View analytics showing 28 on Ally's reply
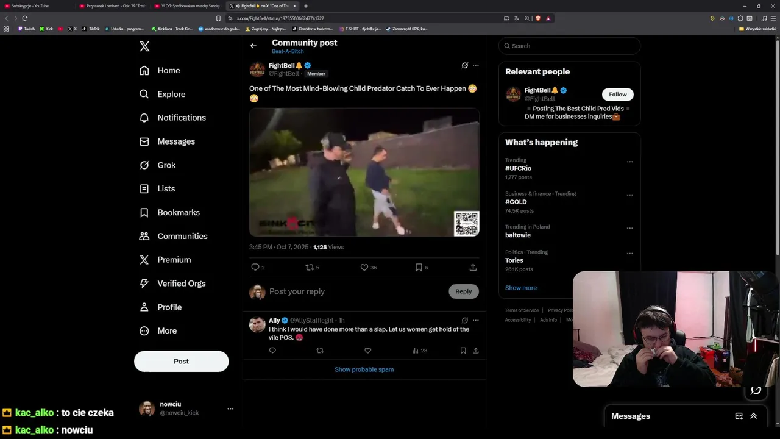The height and width of the screenshot is (439, 780). 420,351
